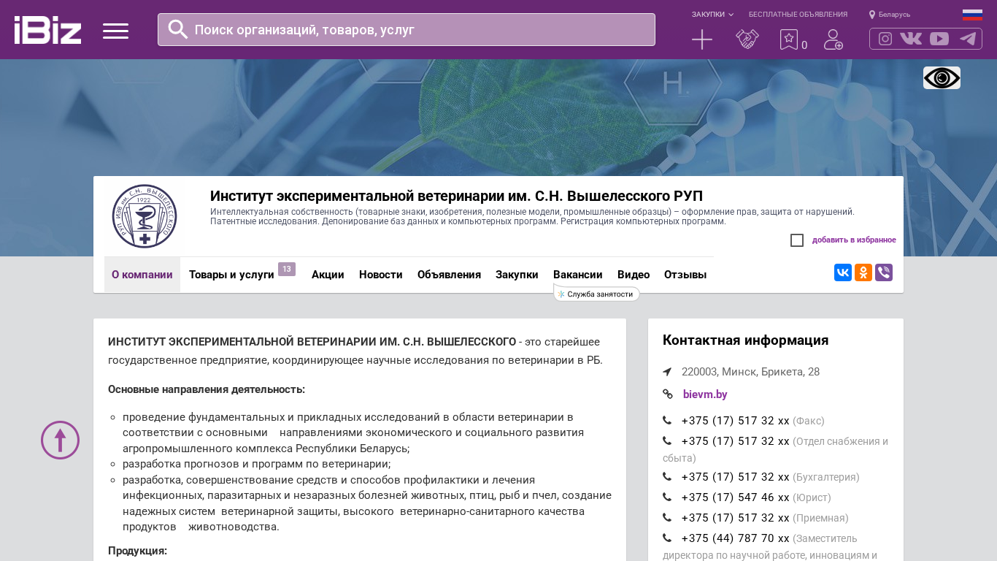Open the Бесплатные объявления link

click(x=798, y=15)
